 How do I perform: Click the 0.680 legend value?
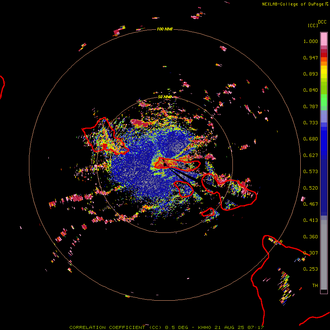[x=311, y=139]
